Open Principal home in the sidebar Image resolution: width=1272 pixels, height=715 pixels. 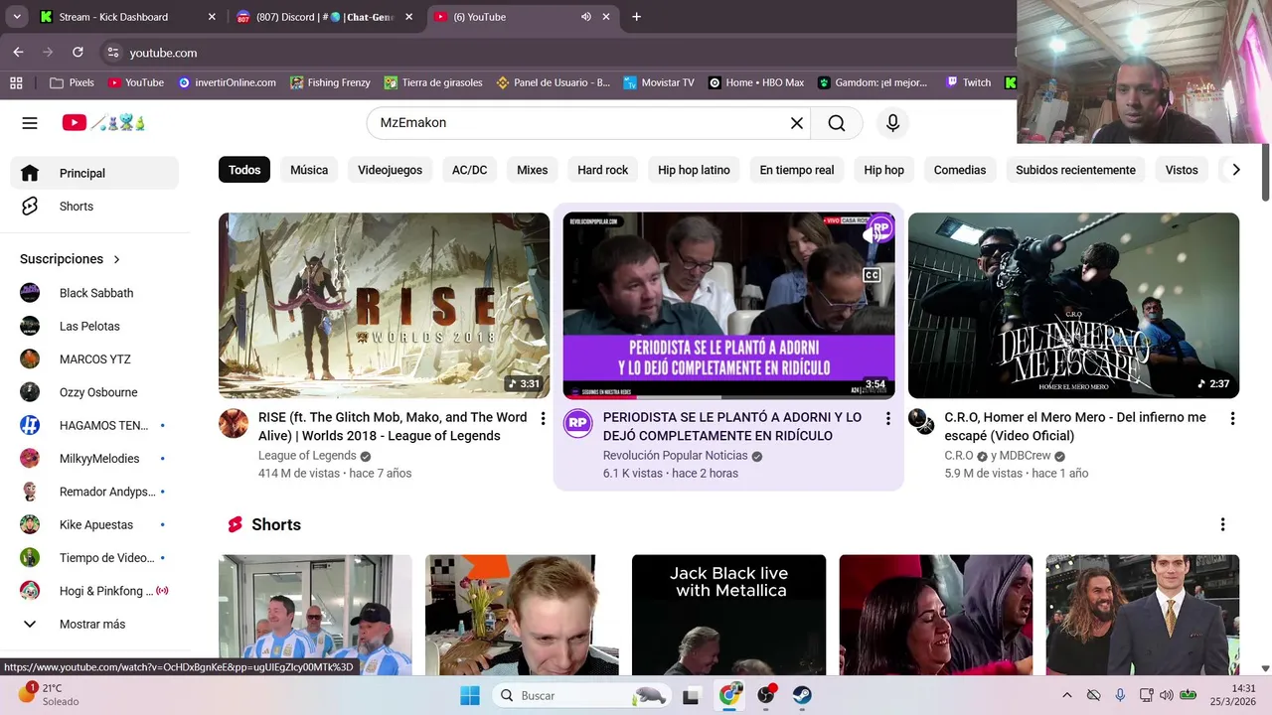94,173
